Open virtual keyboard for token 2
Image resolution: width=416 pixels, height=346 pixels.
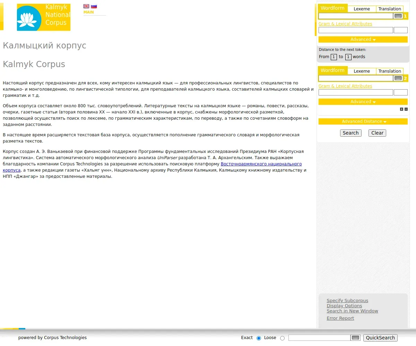pos(398,78)
